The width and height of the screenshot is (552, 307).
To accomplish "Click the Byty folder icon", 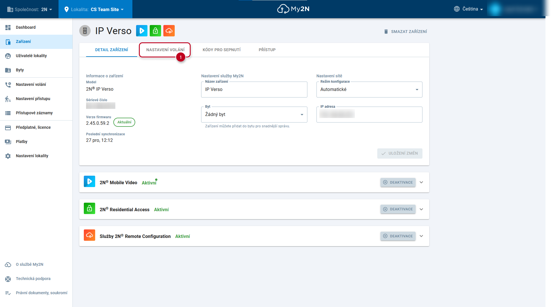I will click(x=8, y=70).
